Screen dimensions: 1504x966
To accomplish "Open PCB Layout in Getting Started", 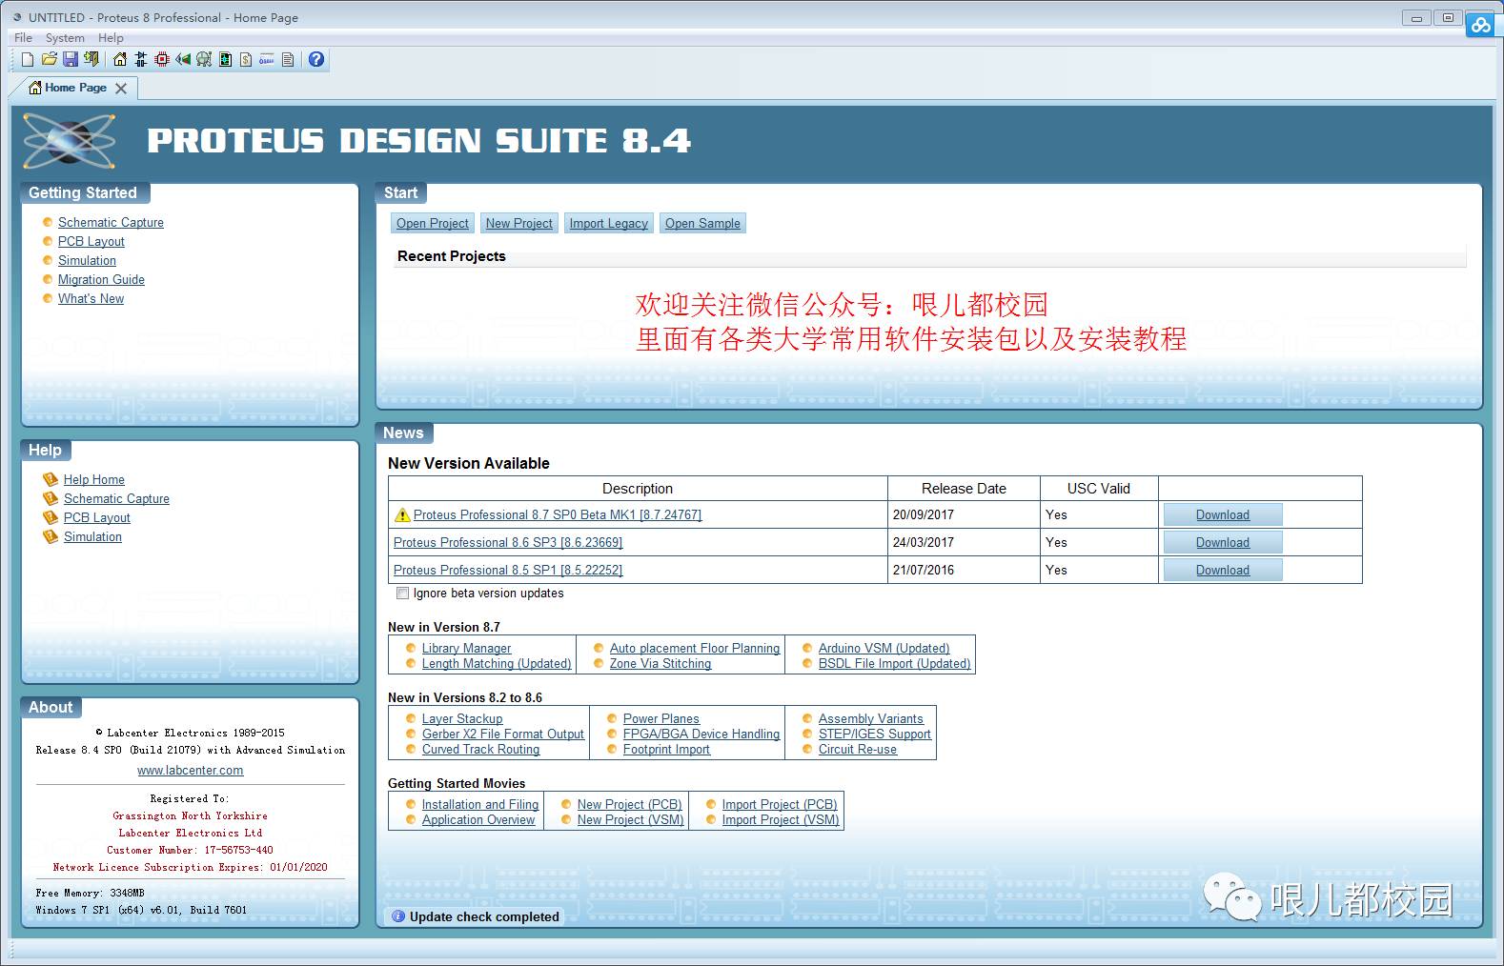I will [91, 241].
